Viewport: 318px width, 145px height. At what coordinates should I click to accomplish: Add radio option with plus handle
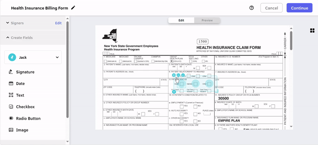(174, 92)
